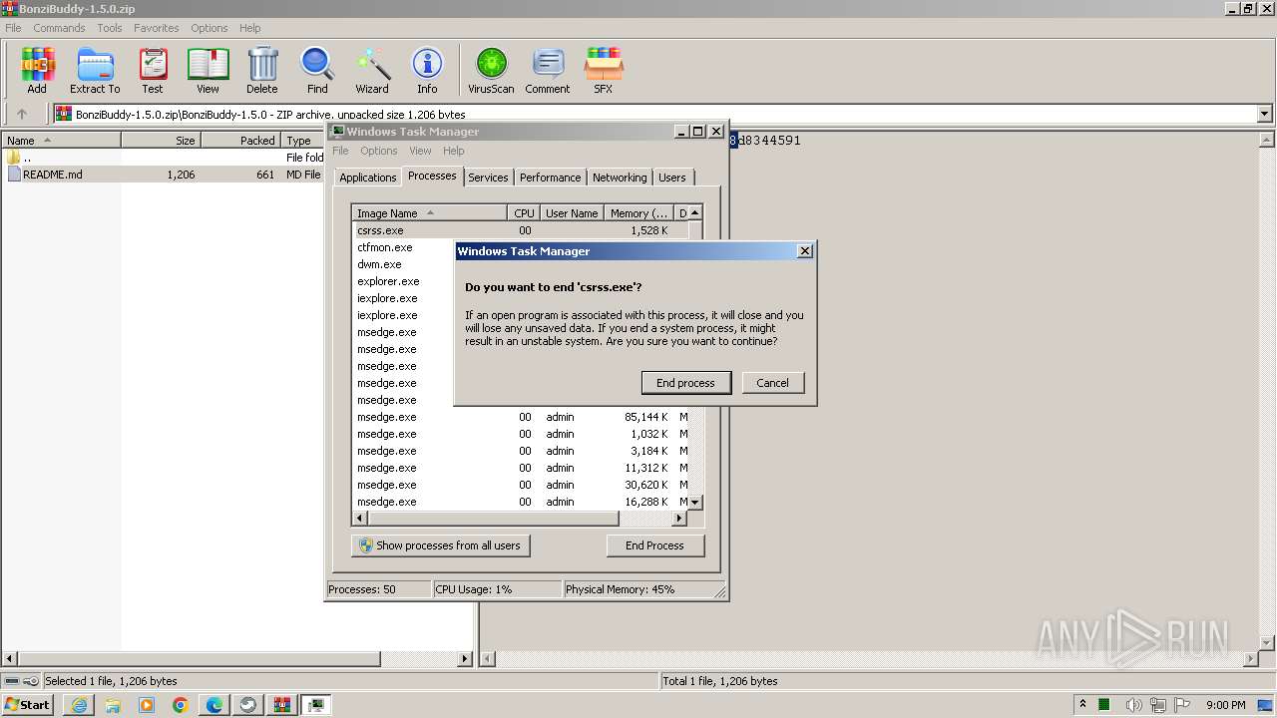Click the Test archive icon
Viewport: 1277px width, 718px height.
(x=153, y=70)
